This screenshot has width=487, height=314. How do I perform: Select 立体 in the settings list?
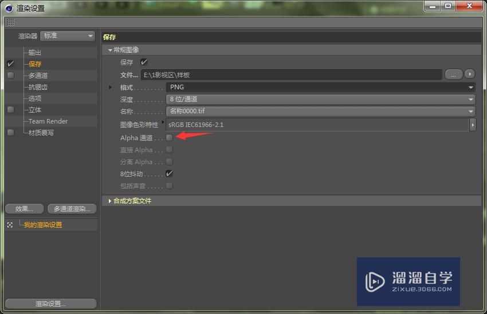(x=35, y=110)
